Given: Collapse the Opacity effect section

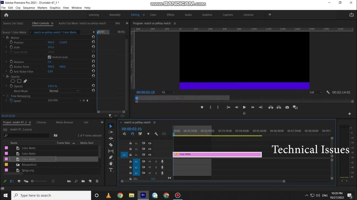Looking at the screenshot, I should coord(3,76).
